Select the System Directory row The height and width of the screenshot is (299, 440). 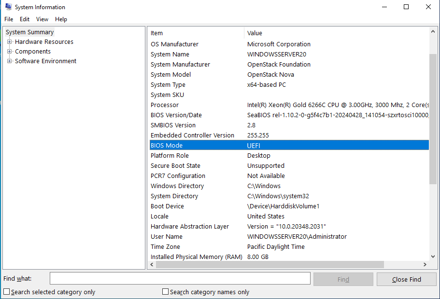click(289, 196)
